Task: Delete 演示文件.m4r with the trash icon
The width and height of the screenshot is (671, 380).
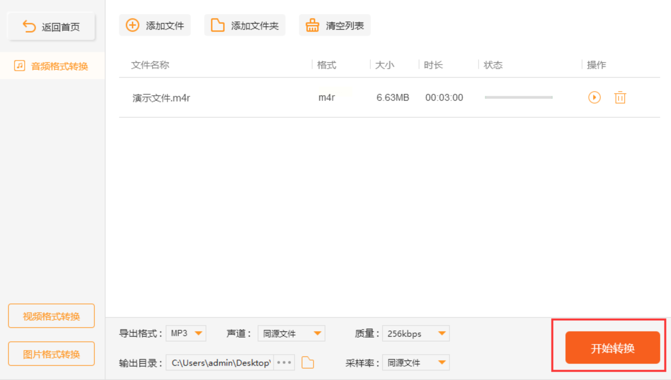Action: (620, 98)
